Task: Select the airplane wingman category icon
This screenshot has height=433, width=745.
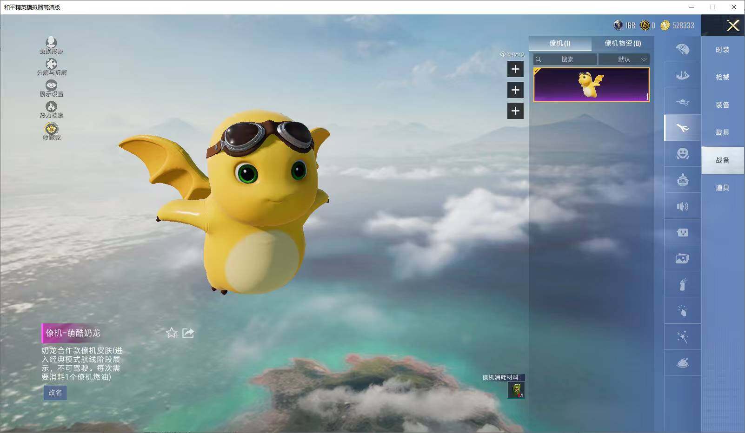Action: 682,128
